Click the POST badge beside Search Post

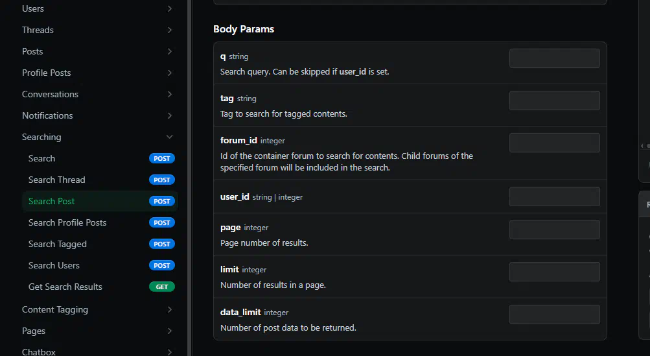coord(162,201)
